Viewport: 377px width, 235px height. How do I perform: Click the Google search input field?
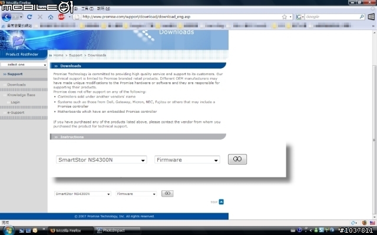point(332,17)
